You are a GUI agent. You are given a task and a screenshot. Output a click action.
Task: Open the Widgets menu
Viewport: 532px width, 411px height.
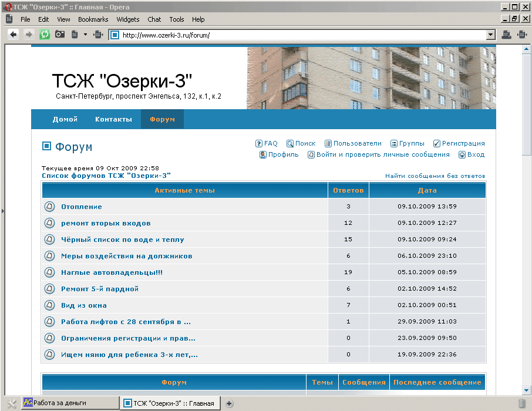pos(128,19)
